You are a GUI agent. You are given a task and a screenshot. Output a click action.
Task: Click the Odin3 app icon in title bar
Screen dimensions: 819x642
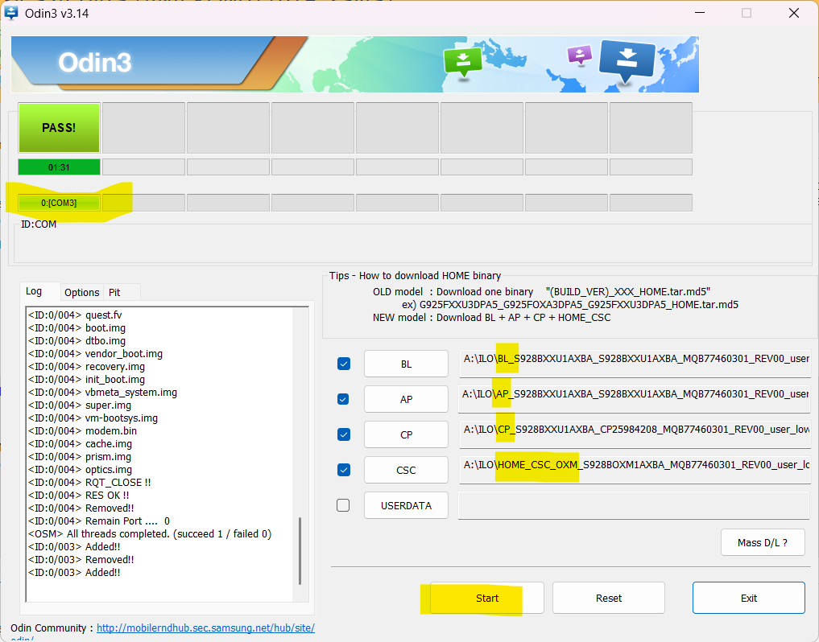click(x=11, y=13)
